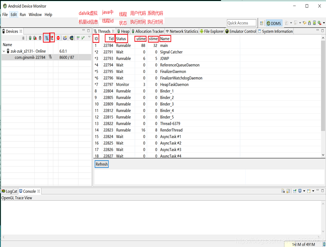Click the Refresh button
Image resolution: width=326 pixels, height=247 pixels.
[102, 164]
